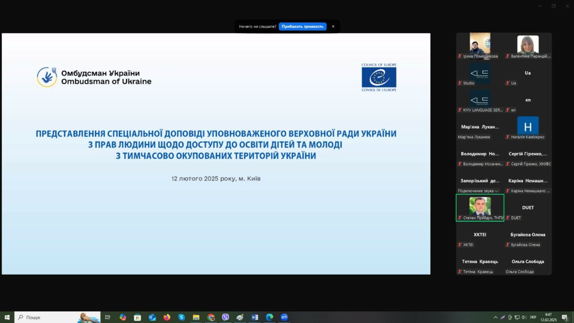The width and height of the screenshot is (574, 323).
Task: Open Outlook from the taskbar
Action: tap(152, 317)
